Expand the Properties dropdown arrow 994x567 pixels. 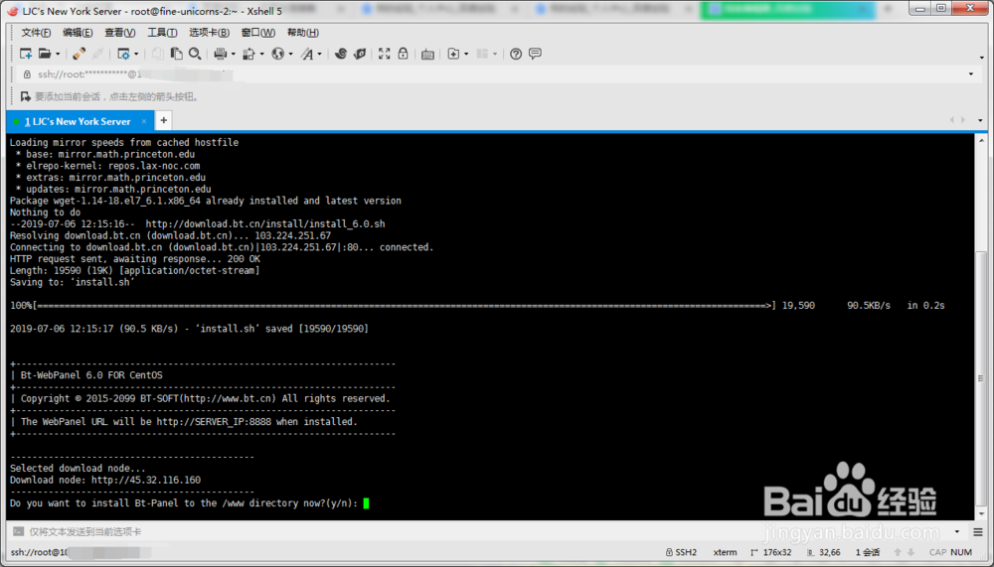coord(136,54)
